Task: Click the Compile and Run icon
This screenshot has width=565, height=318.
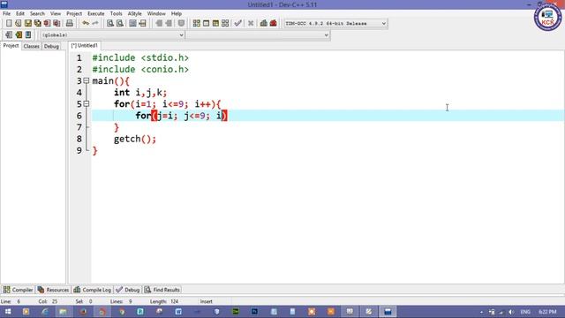Action: coord(215,24)
